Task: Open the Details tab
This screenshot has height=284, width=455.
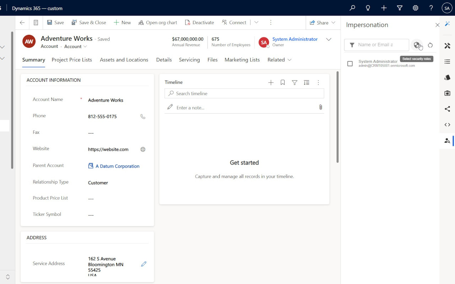Action: [x=164, y=60]
